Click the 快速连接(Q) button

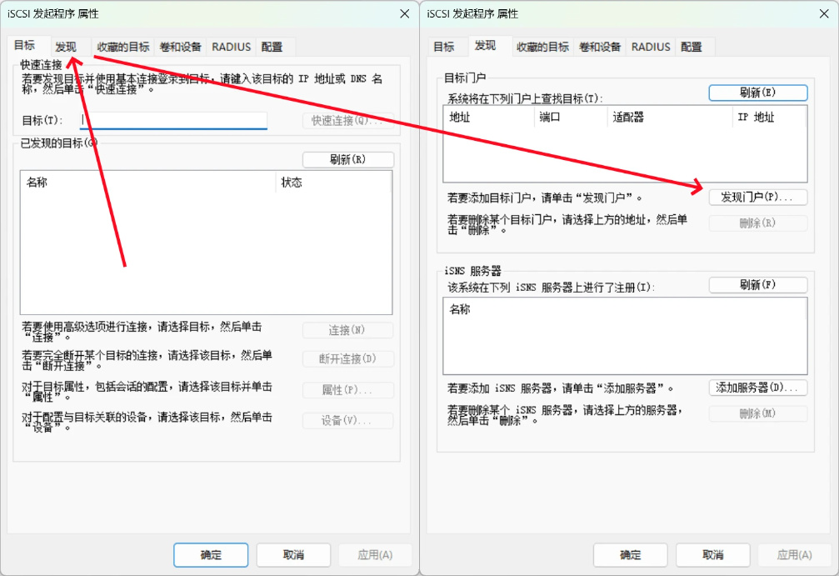[348, 120]
